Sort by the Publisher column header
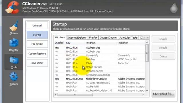 click(131, 43)
